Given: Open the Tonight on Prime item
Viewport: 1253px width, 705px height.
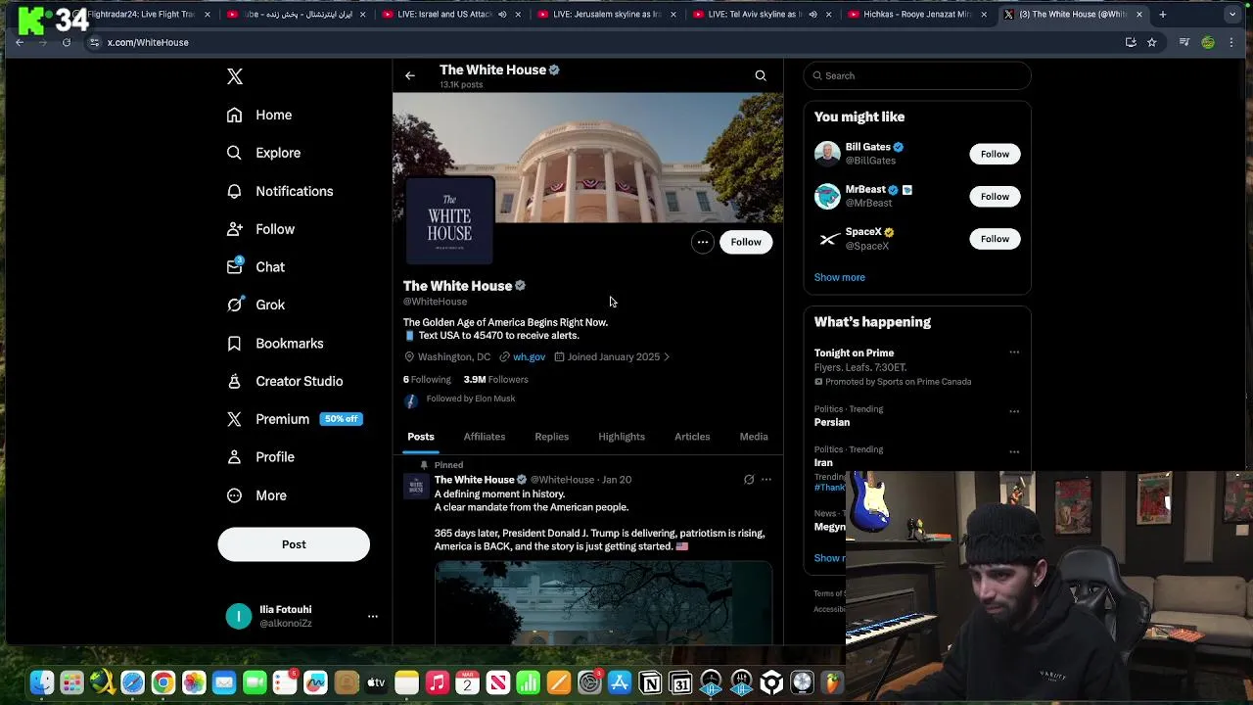Looking at the screenshot, I should (855, 352).
